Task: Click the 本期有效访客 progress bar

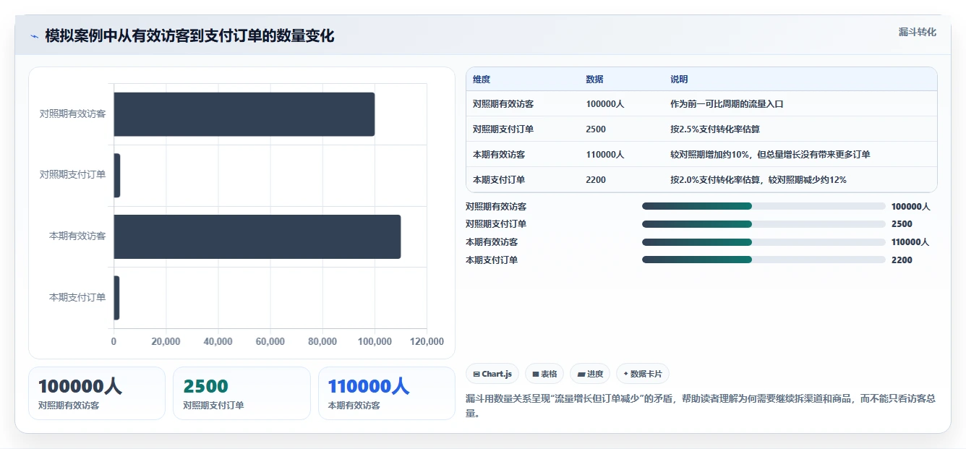Action: 764,242
